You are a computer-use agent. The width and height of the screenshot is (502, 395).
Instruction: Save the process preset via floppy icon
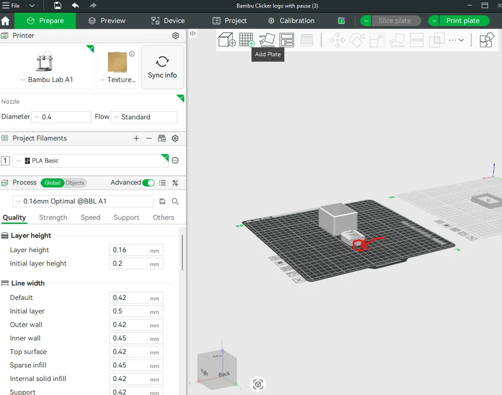(162, 202)
